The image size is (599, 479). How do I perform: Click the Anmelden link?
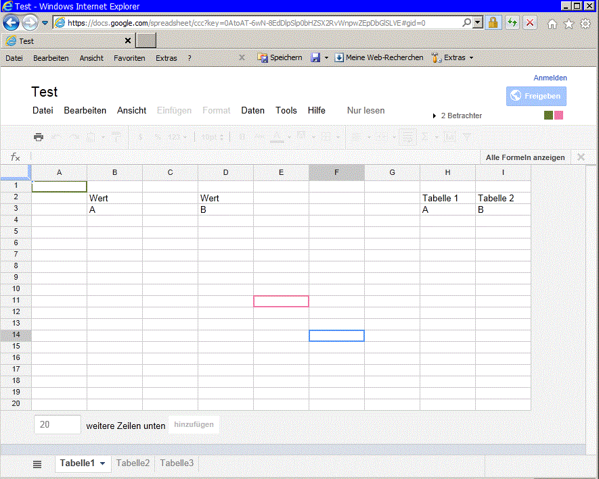[550, 78]
